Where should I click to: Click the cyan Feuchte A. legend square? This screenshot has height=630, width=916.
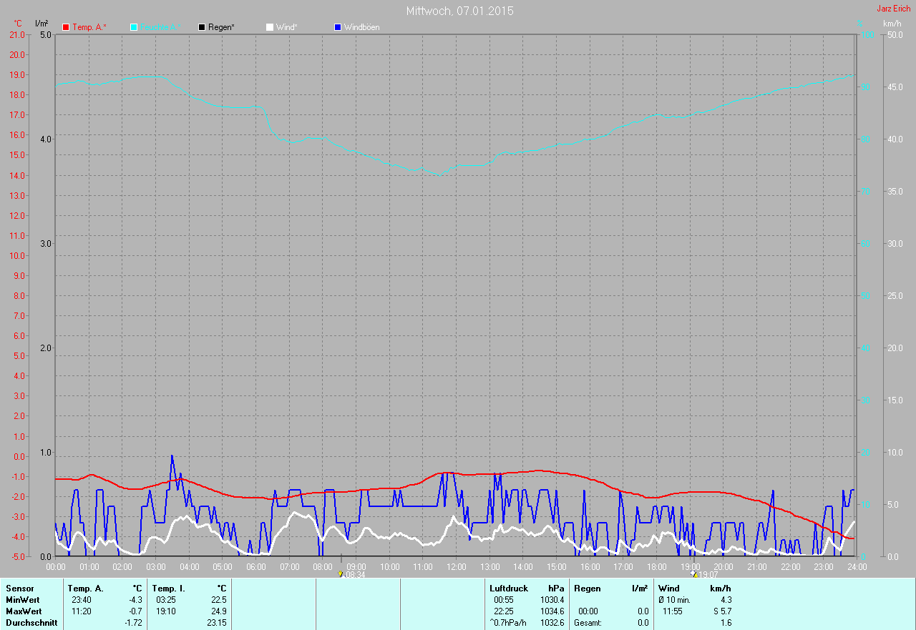coord(134,27)
